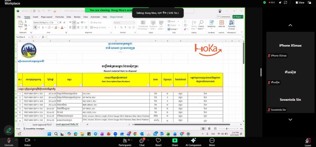Switch to the Insert ribbon tab

(35, 17)
